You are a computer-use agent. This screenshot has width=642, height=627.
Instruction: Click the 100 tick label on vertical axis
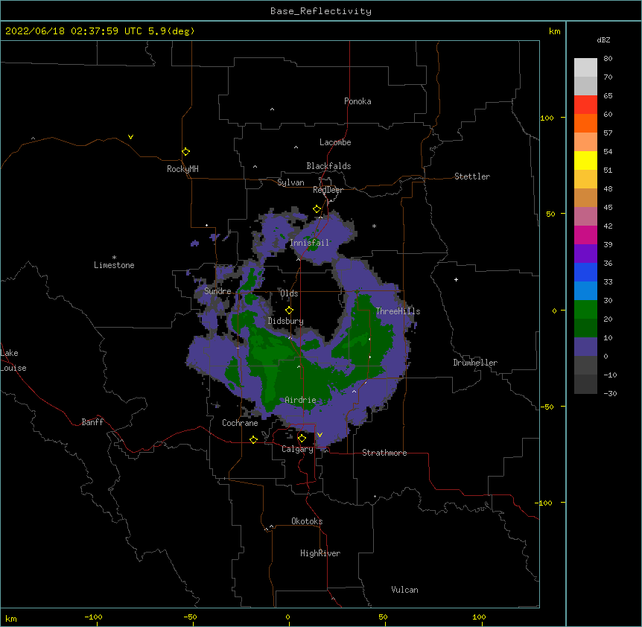coord(547,118)
